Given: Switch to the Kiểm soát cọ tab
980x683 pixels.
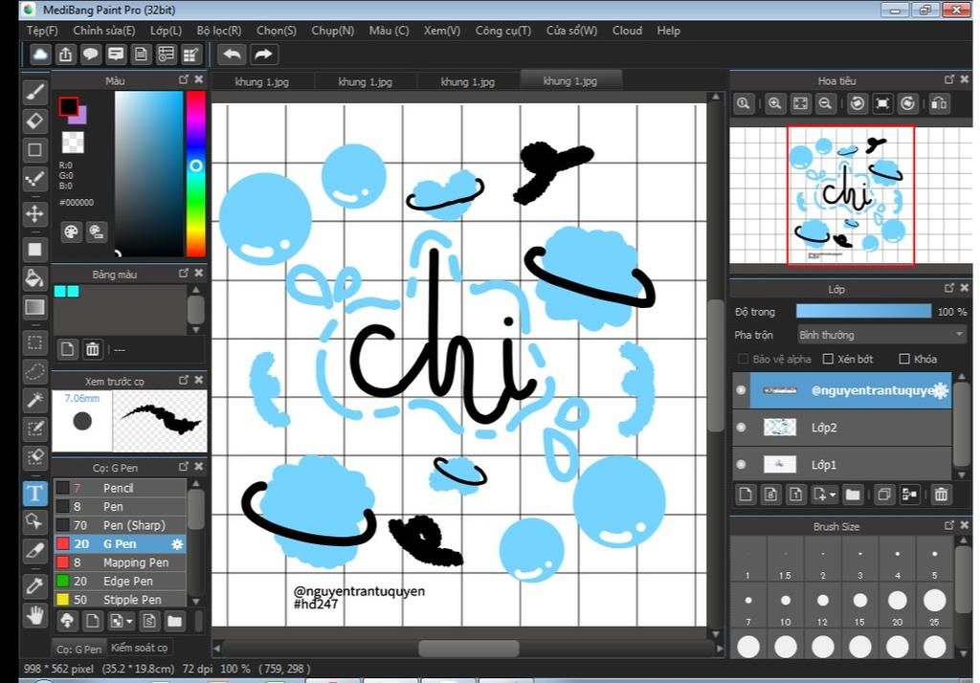Looking at the screenshot, I should click(x=139, y=648).
